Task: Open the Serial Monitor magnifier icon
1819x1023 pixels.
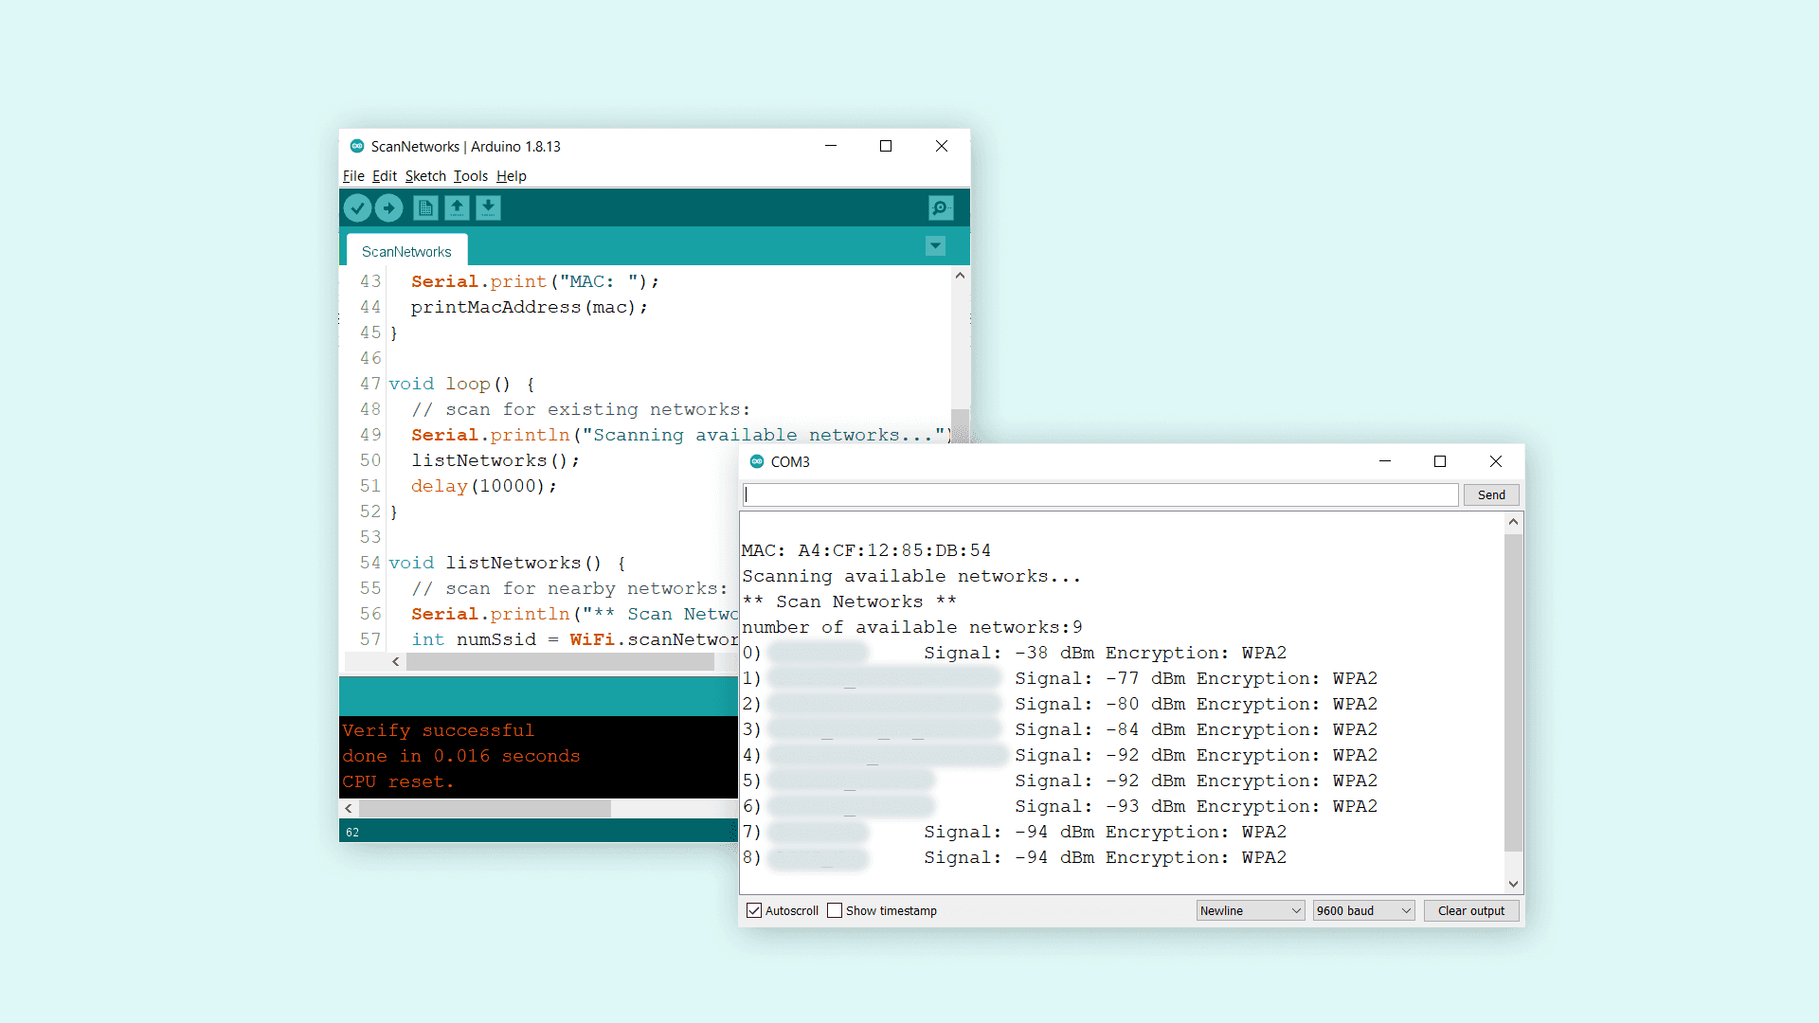Action: (940, 207)
